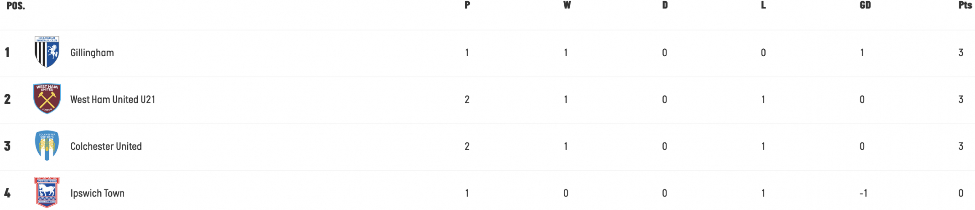Click the Colchester United crest

pyautogui.click(x=47, y=146)
